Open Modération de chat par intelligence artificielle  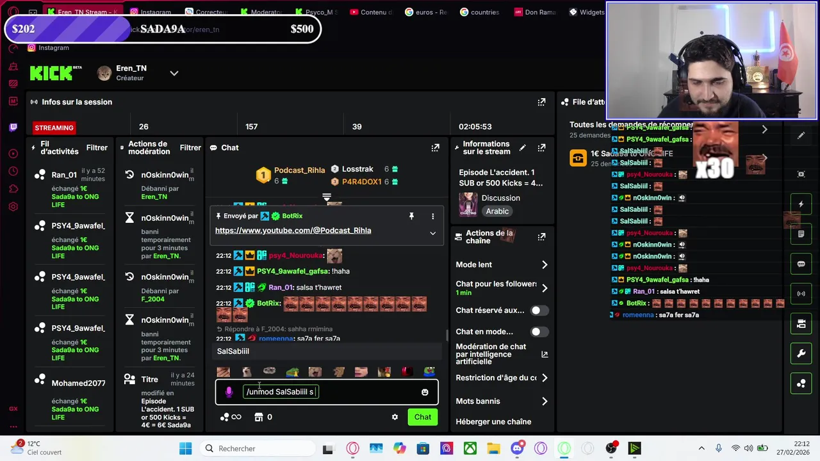click(x=502, y=354)
